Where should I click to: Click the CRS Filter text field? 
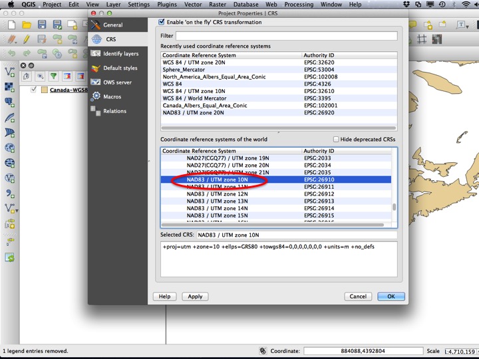click(x=287, y=36)
